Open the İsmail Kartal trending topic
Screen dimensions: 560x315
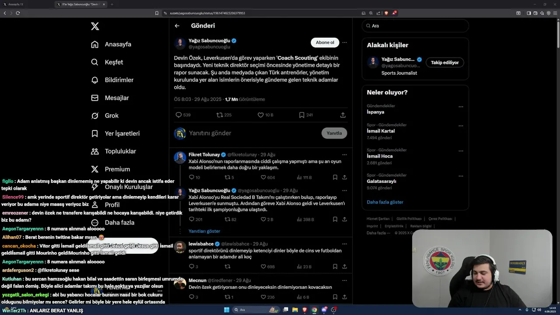[381, 131]
